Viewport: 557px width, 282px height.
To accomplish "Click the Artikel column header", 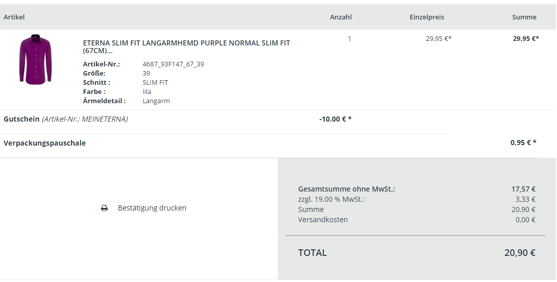I will tap(14, 17).
